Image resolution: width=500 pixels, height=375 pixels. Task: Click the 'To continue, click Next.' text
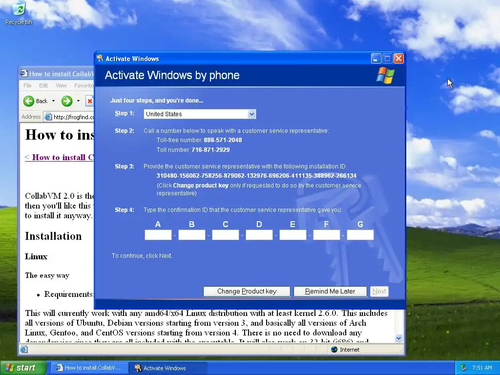pyautogui.click(x=142, y=256)
